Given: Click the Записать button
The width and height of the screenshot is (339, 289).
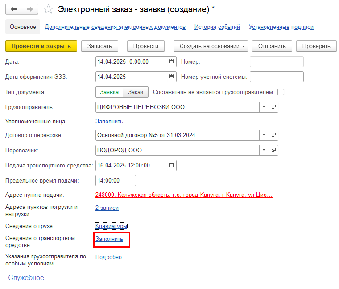Looking at the screenshot, I should 99,46.
